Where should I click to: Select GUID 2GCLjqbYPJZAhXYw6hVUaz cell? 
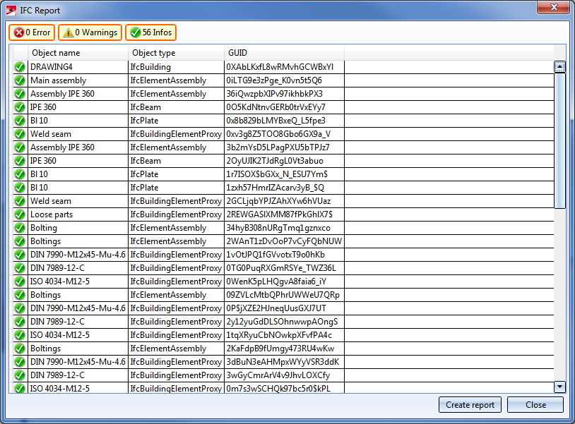click(284, 201)
